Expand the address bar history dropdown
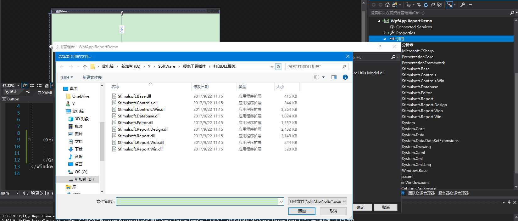518x221 pixels. pos(272,66)
